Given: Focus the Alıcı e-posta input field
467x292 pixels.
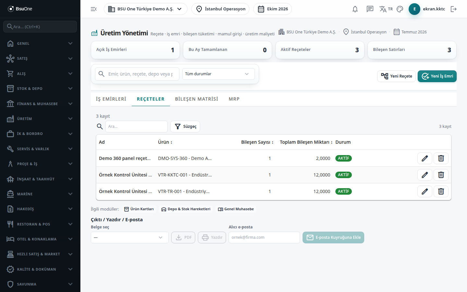Looking at the screenshot, I should 264,237.
